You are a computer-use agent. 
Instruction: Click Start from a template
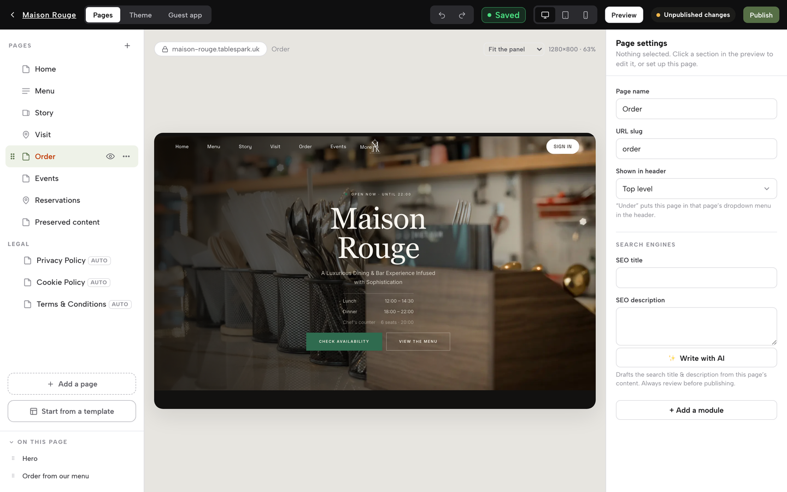click(x=72, y=411)
